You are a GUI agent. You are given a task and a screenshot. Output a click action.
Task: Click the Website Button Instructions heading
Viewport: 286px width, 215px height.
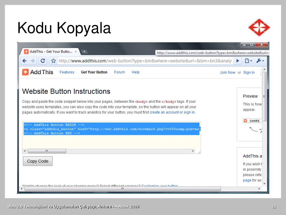coord(66,91)
